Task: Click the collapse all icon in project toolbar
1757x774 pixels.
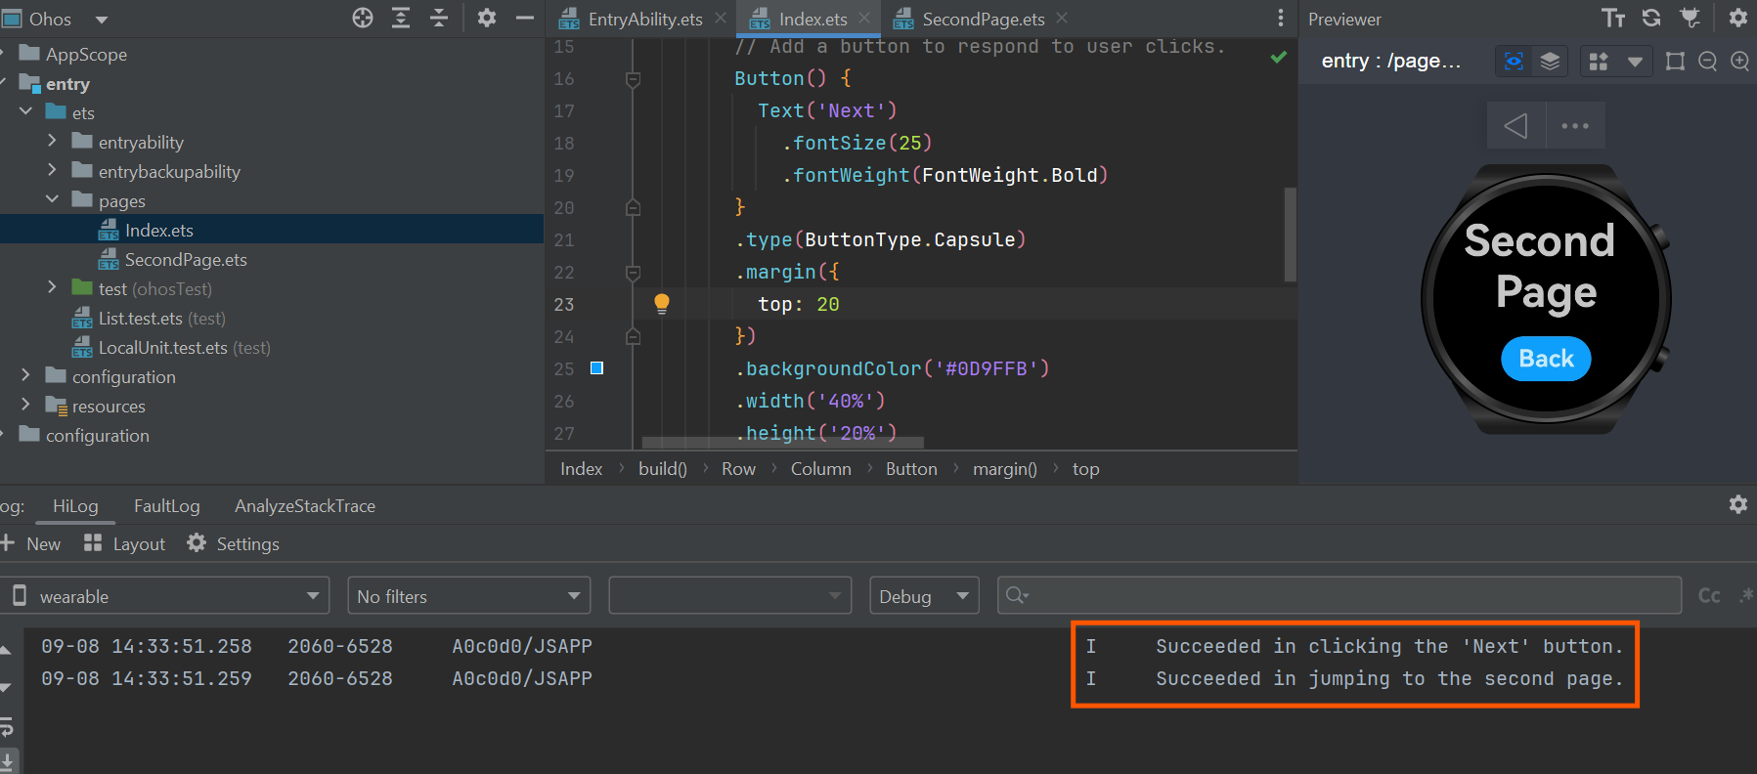Action: [x=439, y=18]
